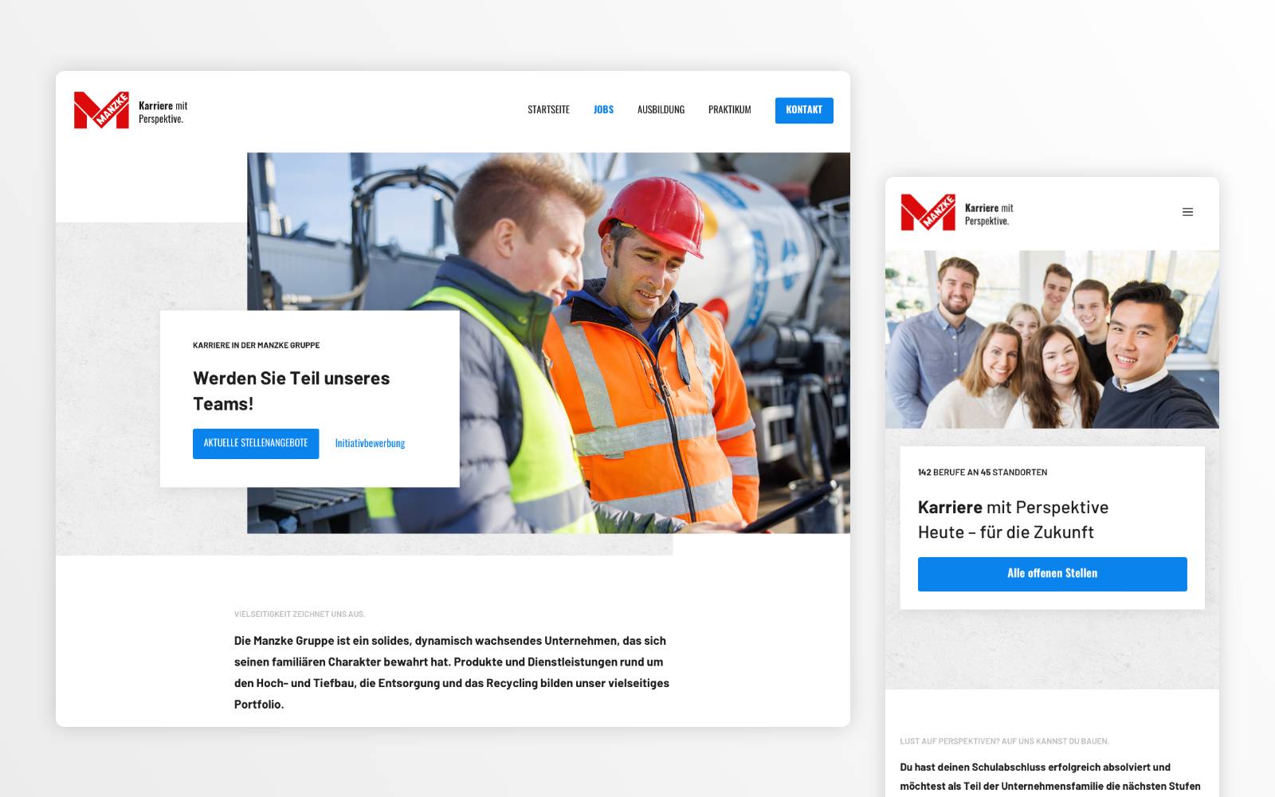The height and width of the screenshot is (797, 1275).
Task: Click the 'Karriere in der Manzke Gruppe' label
Action: pyautogui.click(x=256, y=345)
